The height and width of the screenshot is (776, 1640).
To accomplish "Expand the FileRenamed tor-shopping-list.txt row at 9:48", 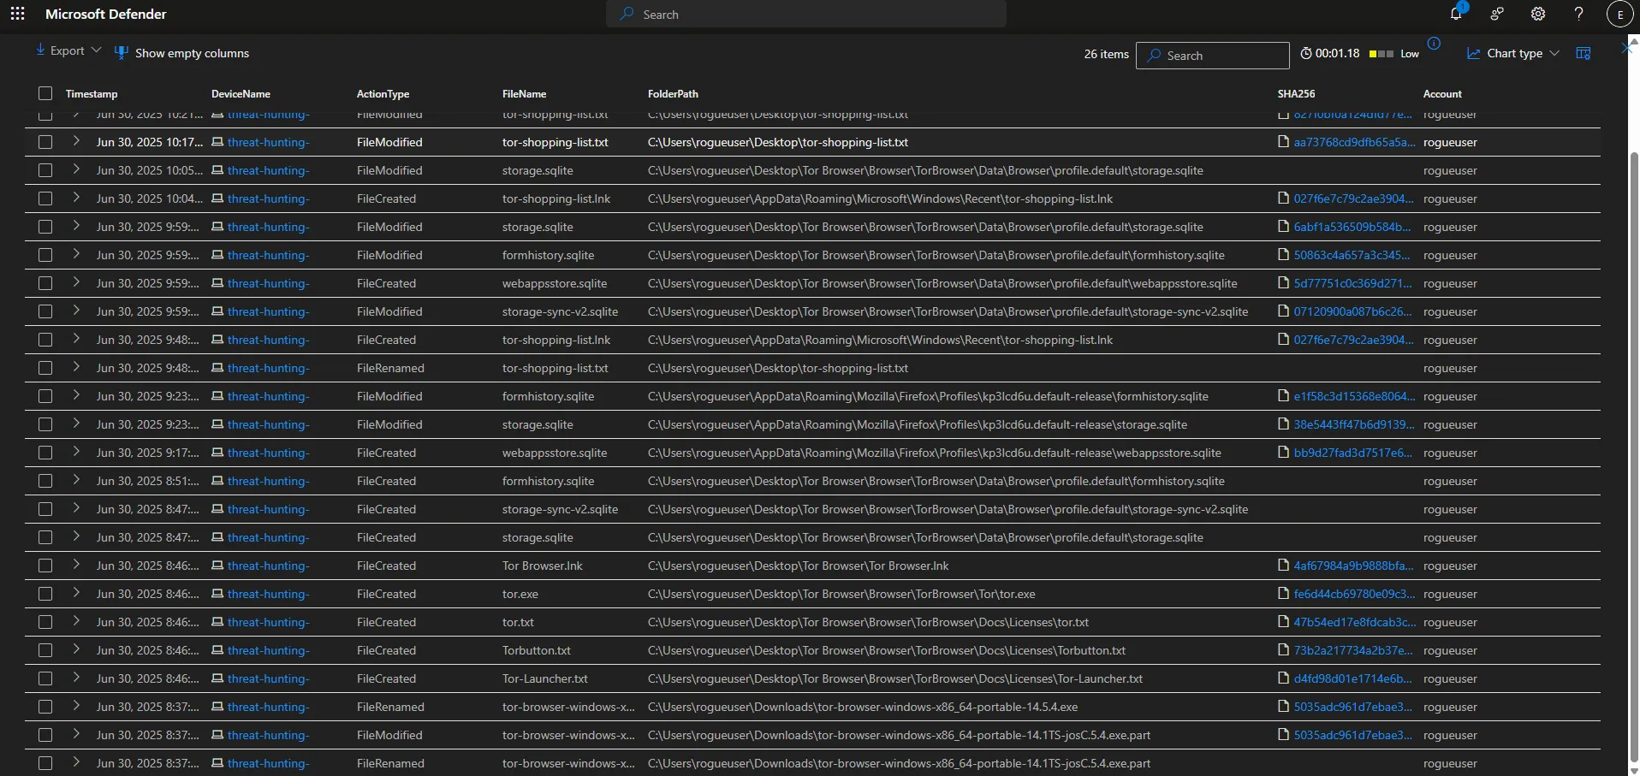I will [x=76, y=367].
